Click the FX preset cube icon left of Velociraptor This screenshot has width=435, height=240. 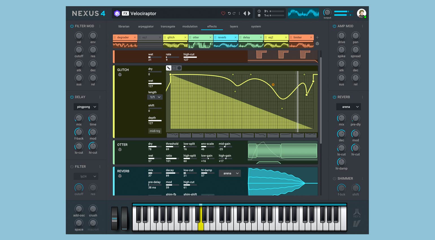117,13
